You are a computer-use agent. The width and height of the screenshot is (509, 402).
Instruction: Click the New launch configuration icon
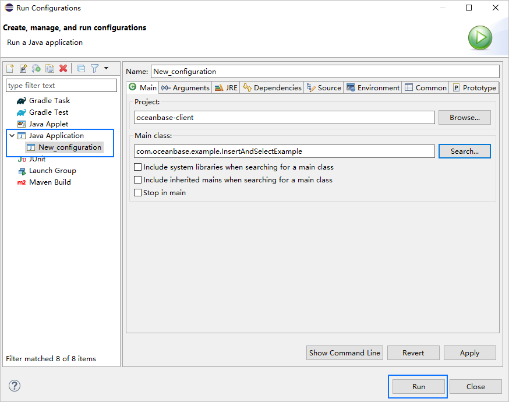pos(10,69)
